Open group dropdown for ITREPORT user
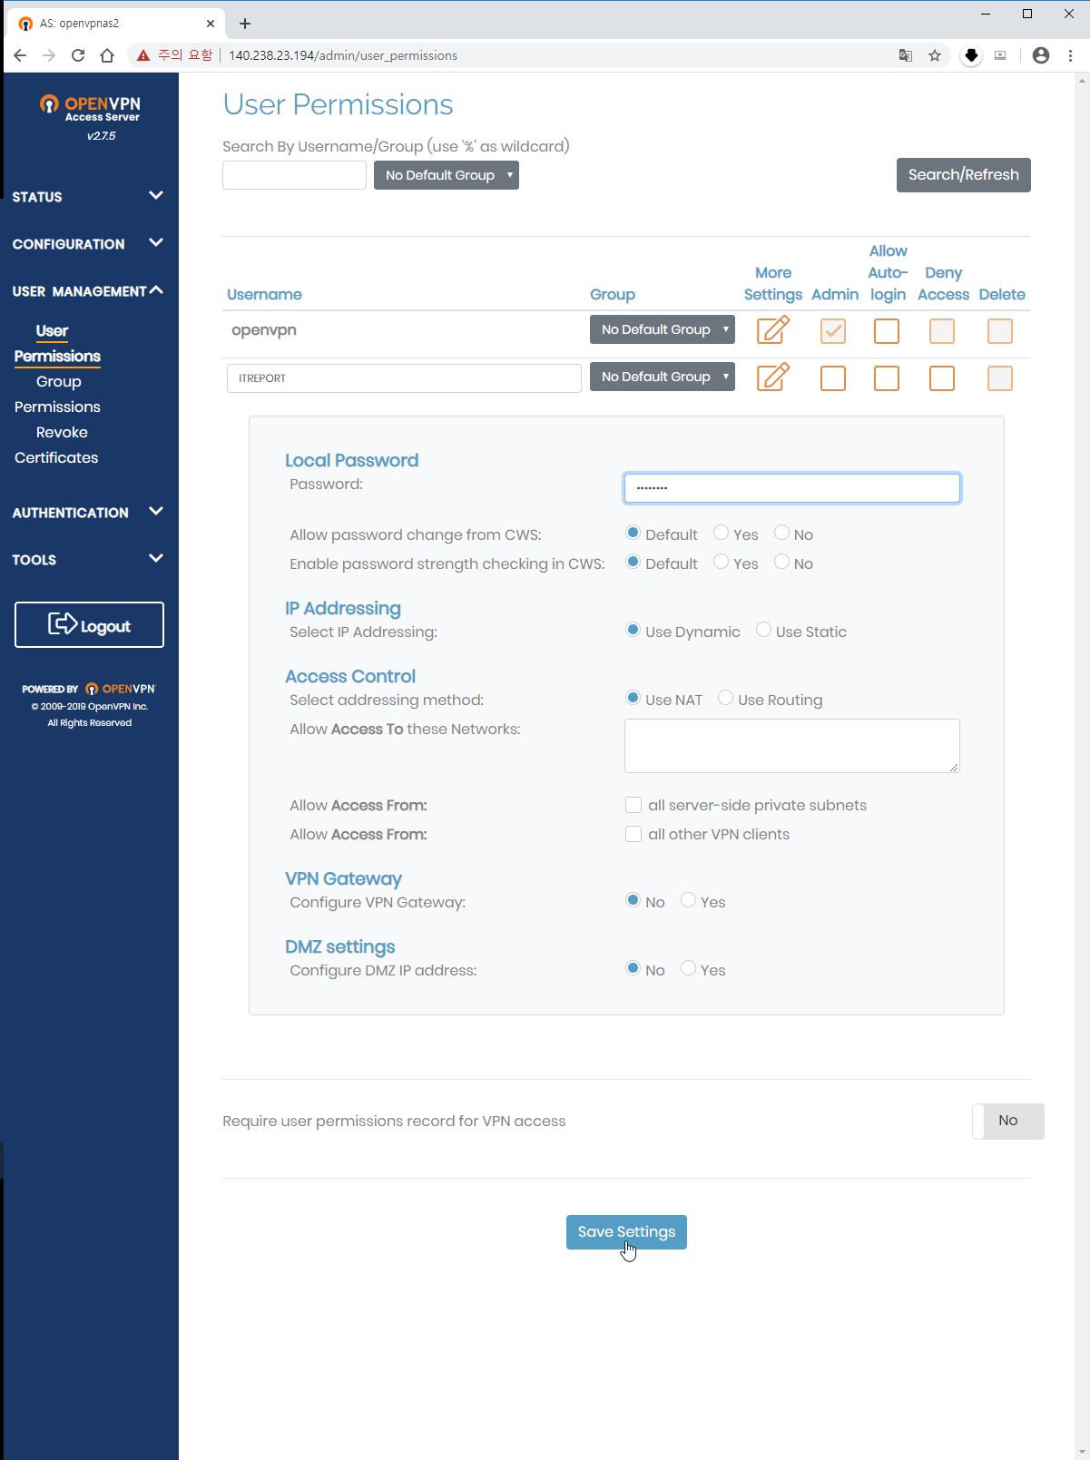 (663, 377)
